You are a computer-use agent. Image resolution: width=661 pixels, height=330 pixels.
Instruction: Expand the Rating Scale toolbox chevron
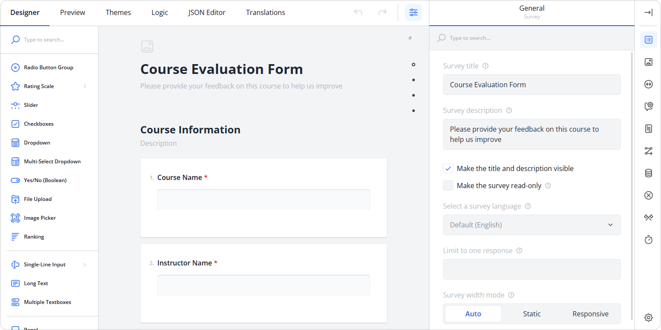[x=85, y=86]
